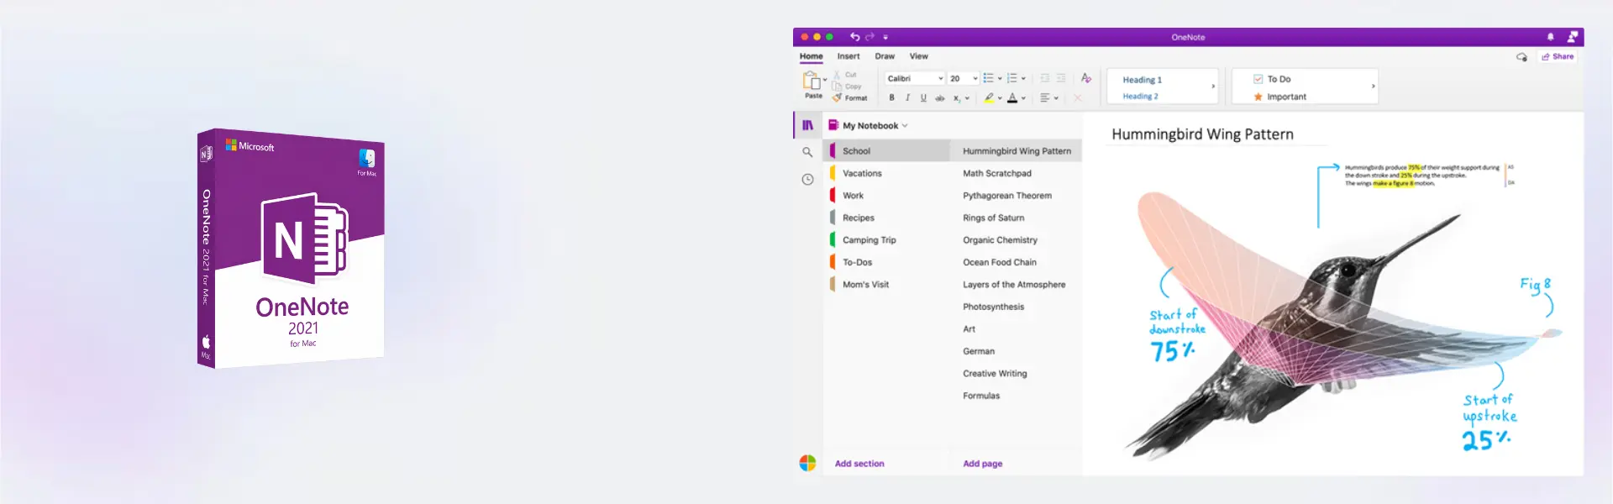Open notifications bell icon
The width and height of the screenshot is (1613, 504).
click(1551, 37)
